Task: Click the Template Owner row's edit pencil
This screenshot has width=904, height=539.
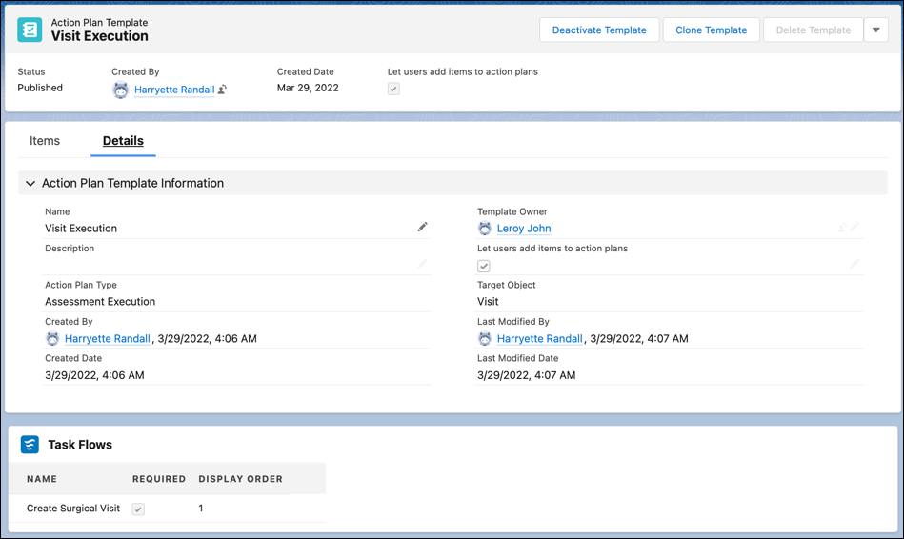Action: (x=855, y=228)
